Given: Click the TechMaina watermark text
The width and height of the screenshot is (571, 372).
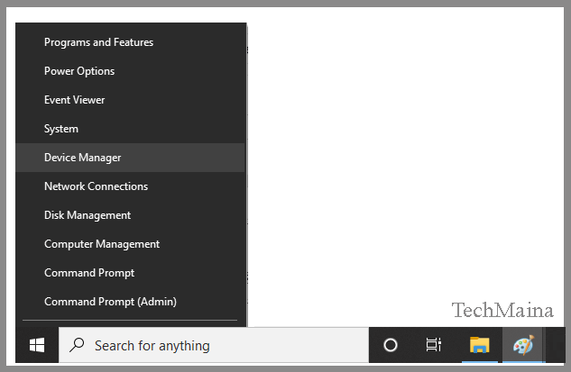Looking at the screenshot, I should [x=502, y=311].
